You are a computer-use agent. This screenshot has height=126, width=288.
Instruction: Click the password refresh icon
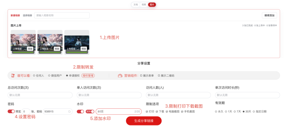[x=69, y=112]
